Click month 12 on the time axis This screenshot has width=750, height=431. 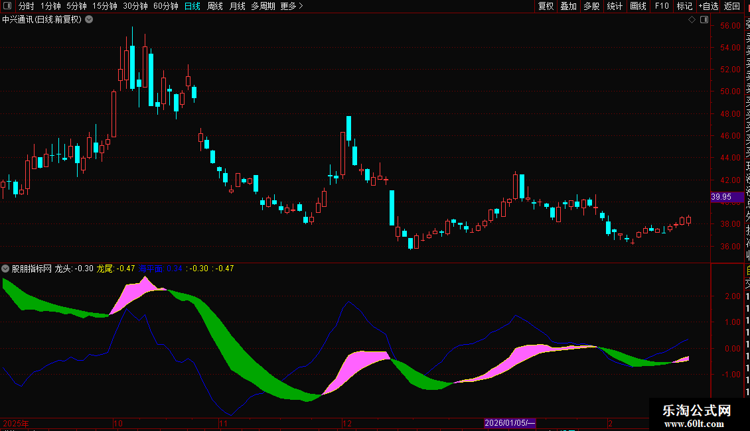pos(347,423)
